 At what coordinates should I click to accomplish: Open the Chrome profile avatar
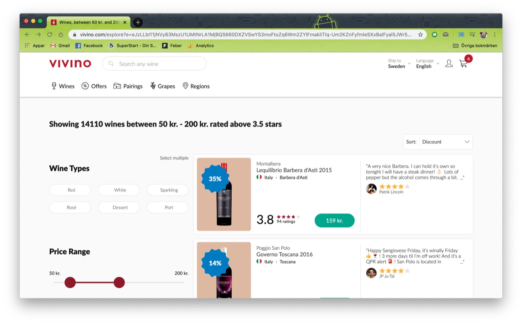pyautogui.click(x=484, y=35)
